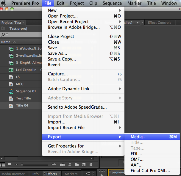Click the MCU title icon
Screen dimensions: 181x176
click(x=11, y=84)
